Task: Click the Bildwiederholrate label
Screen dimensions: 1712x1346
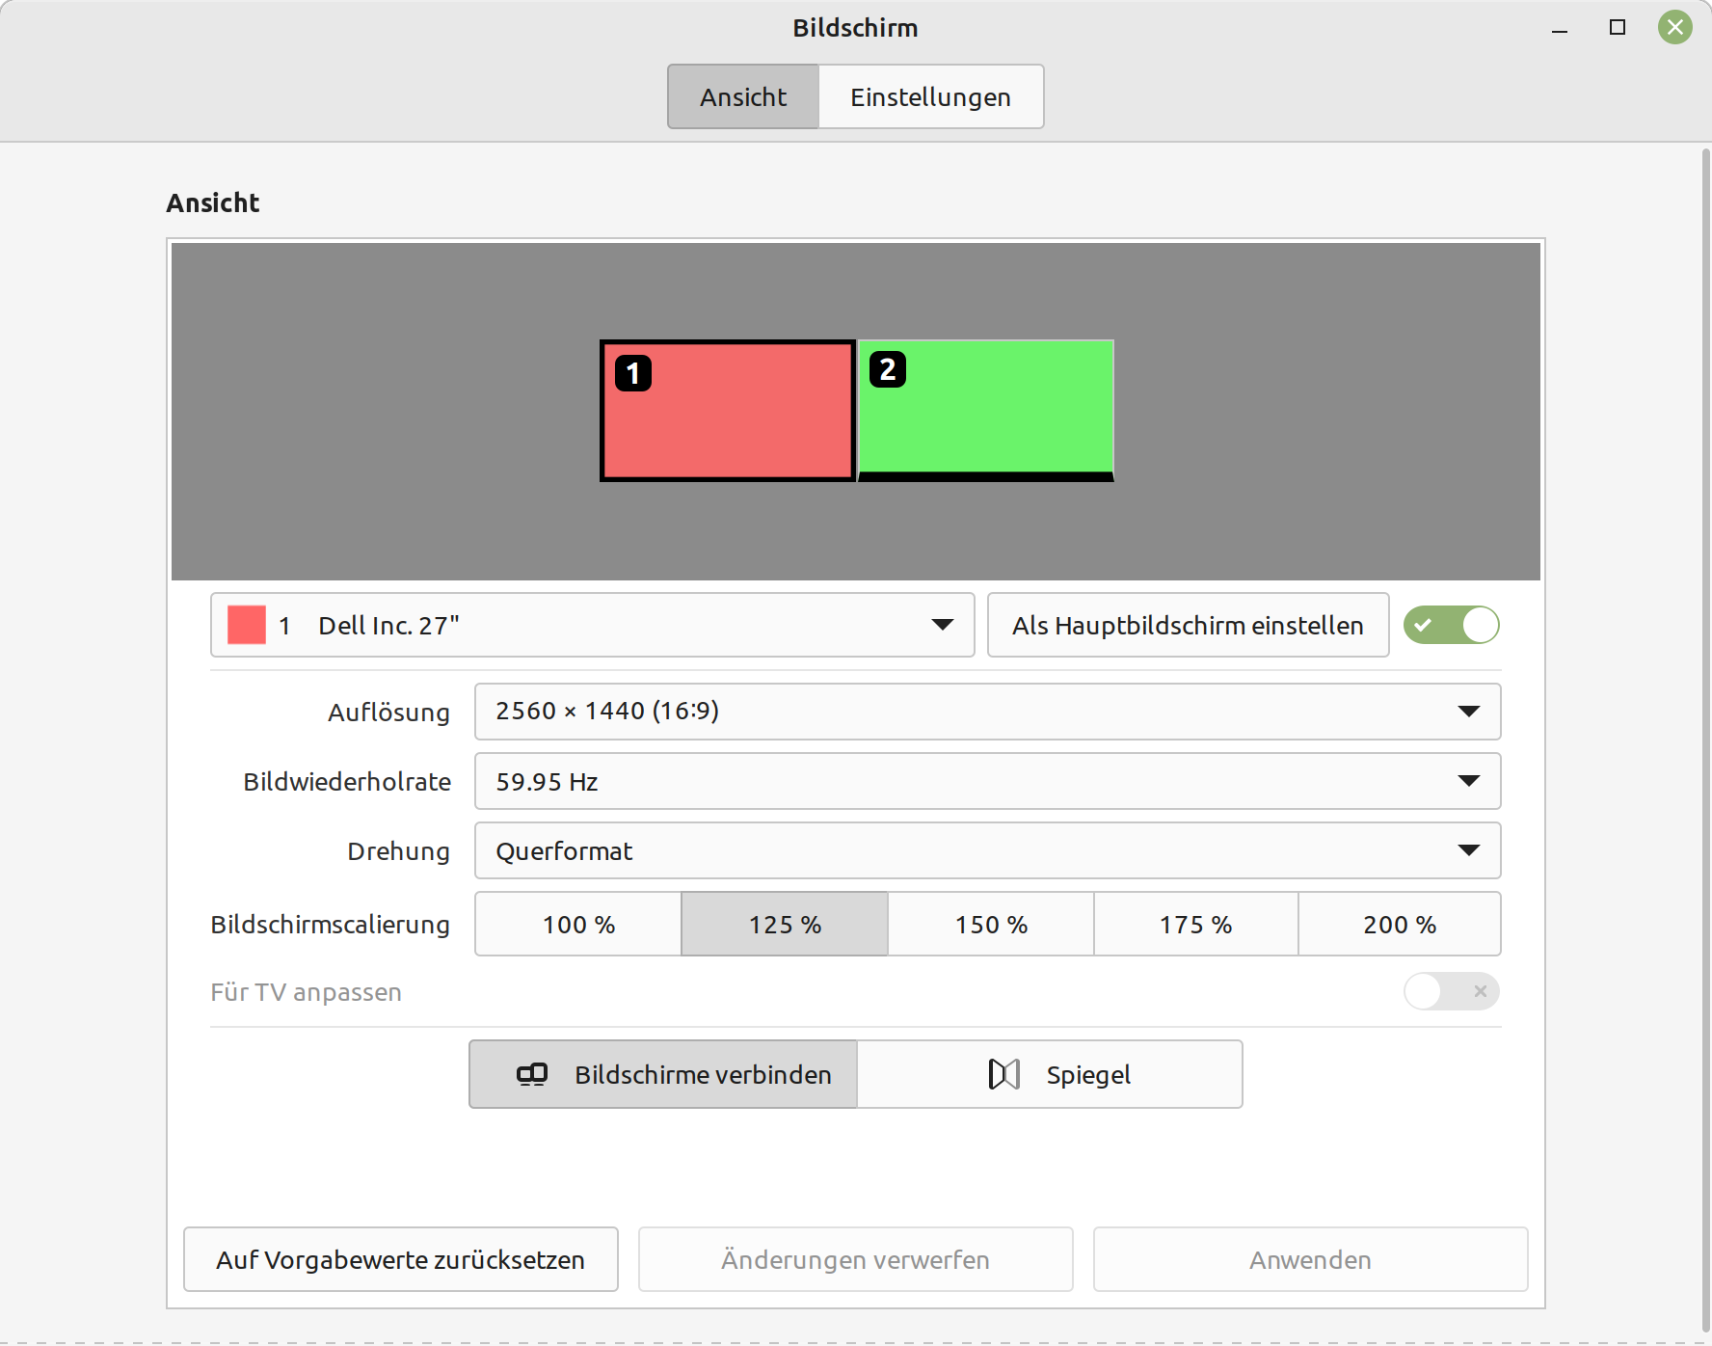Action: tap(347, 782)
